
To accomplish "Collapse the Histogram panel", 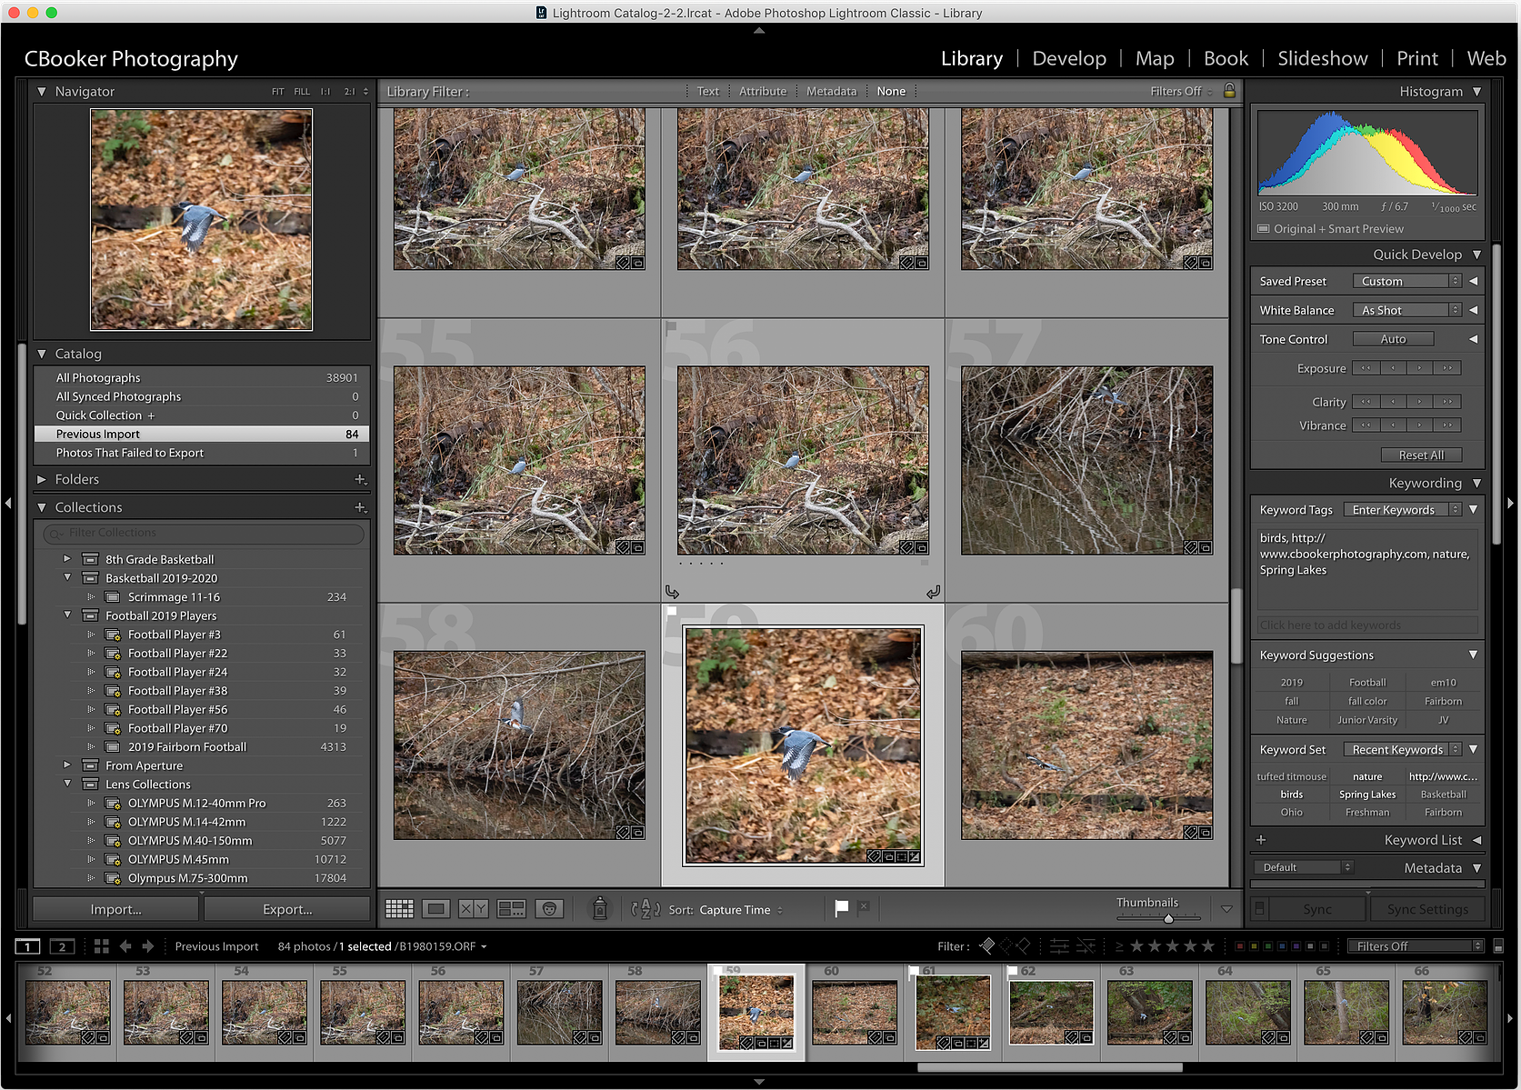I will [1476, 91].
